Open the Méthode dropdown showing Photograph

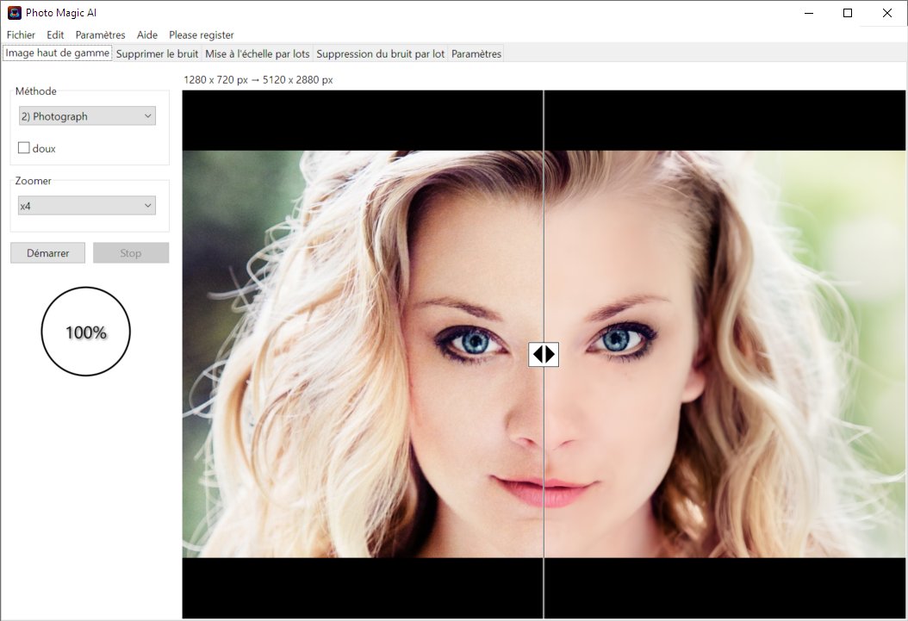[x=86, y=115]
